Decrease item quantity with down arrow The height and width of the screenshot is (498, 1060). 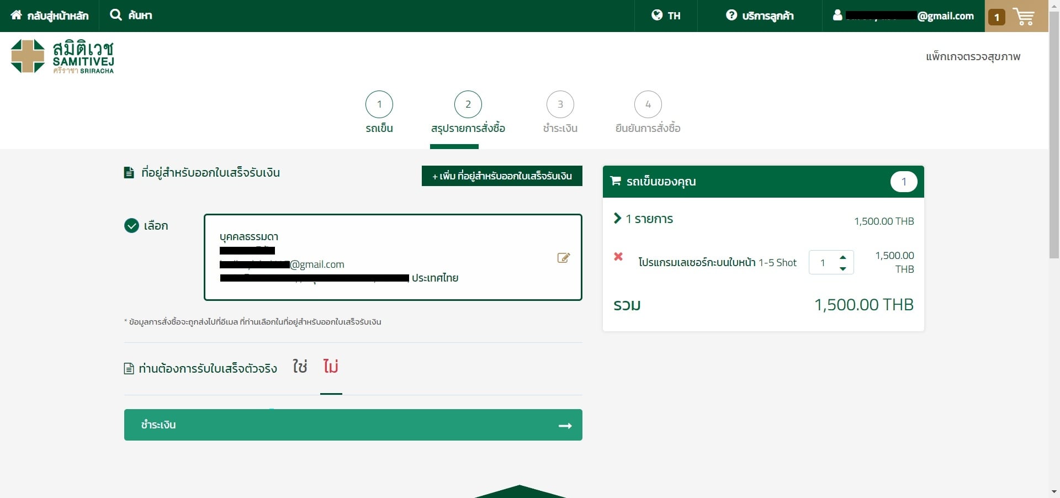pyautogui.click(x=842, y=269)
